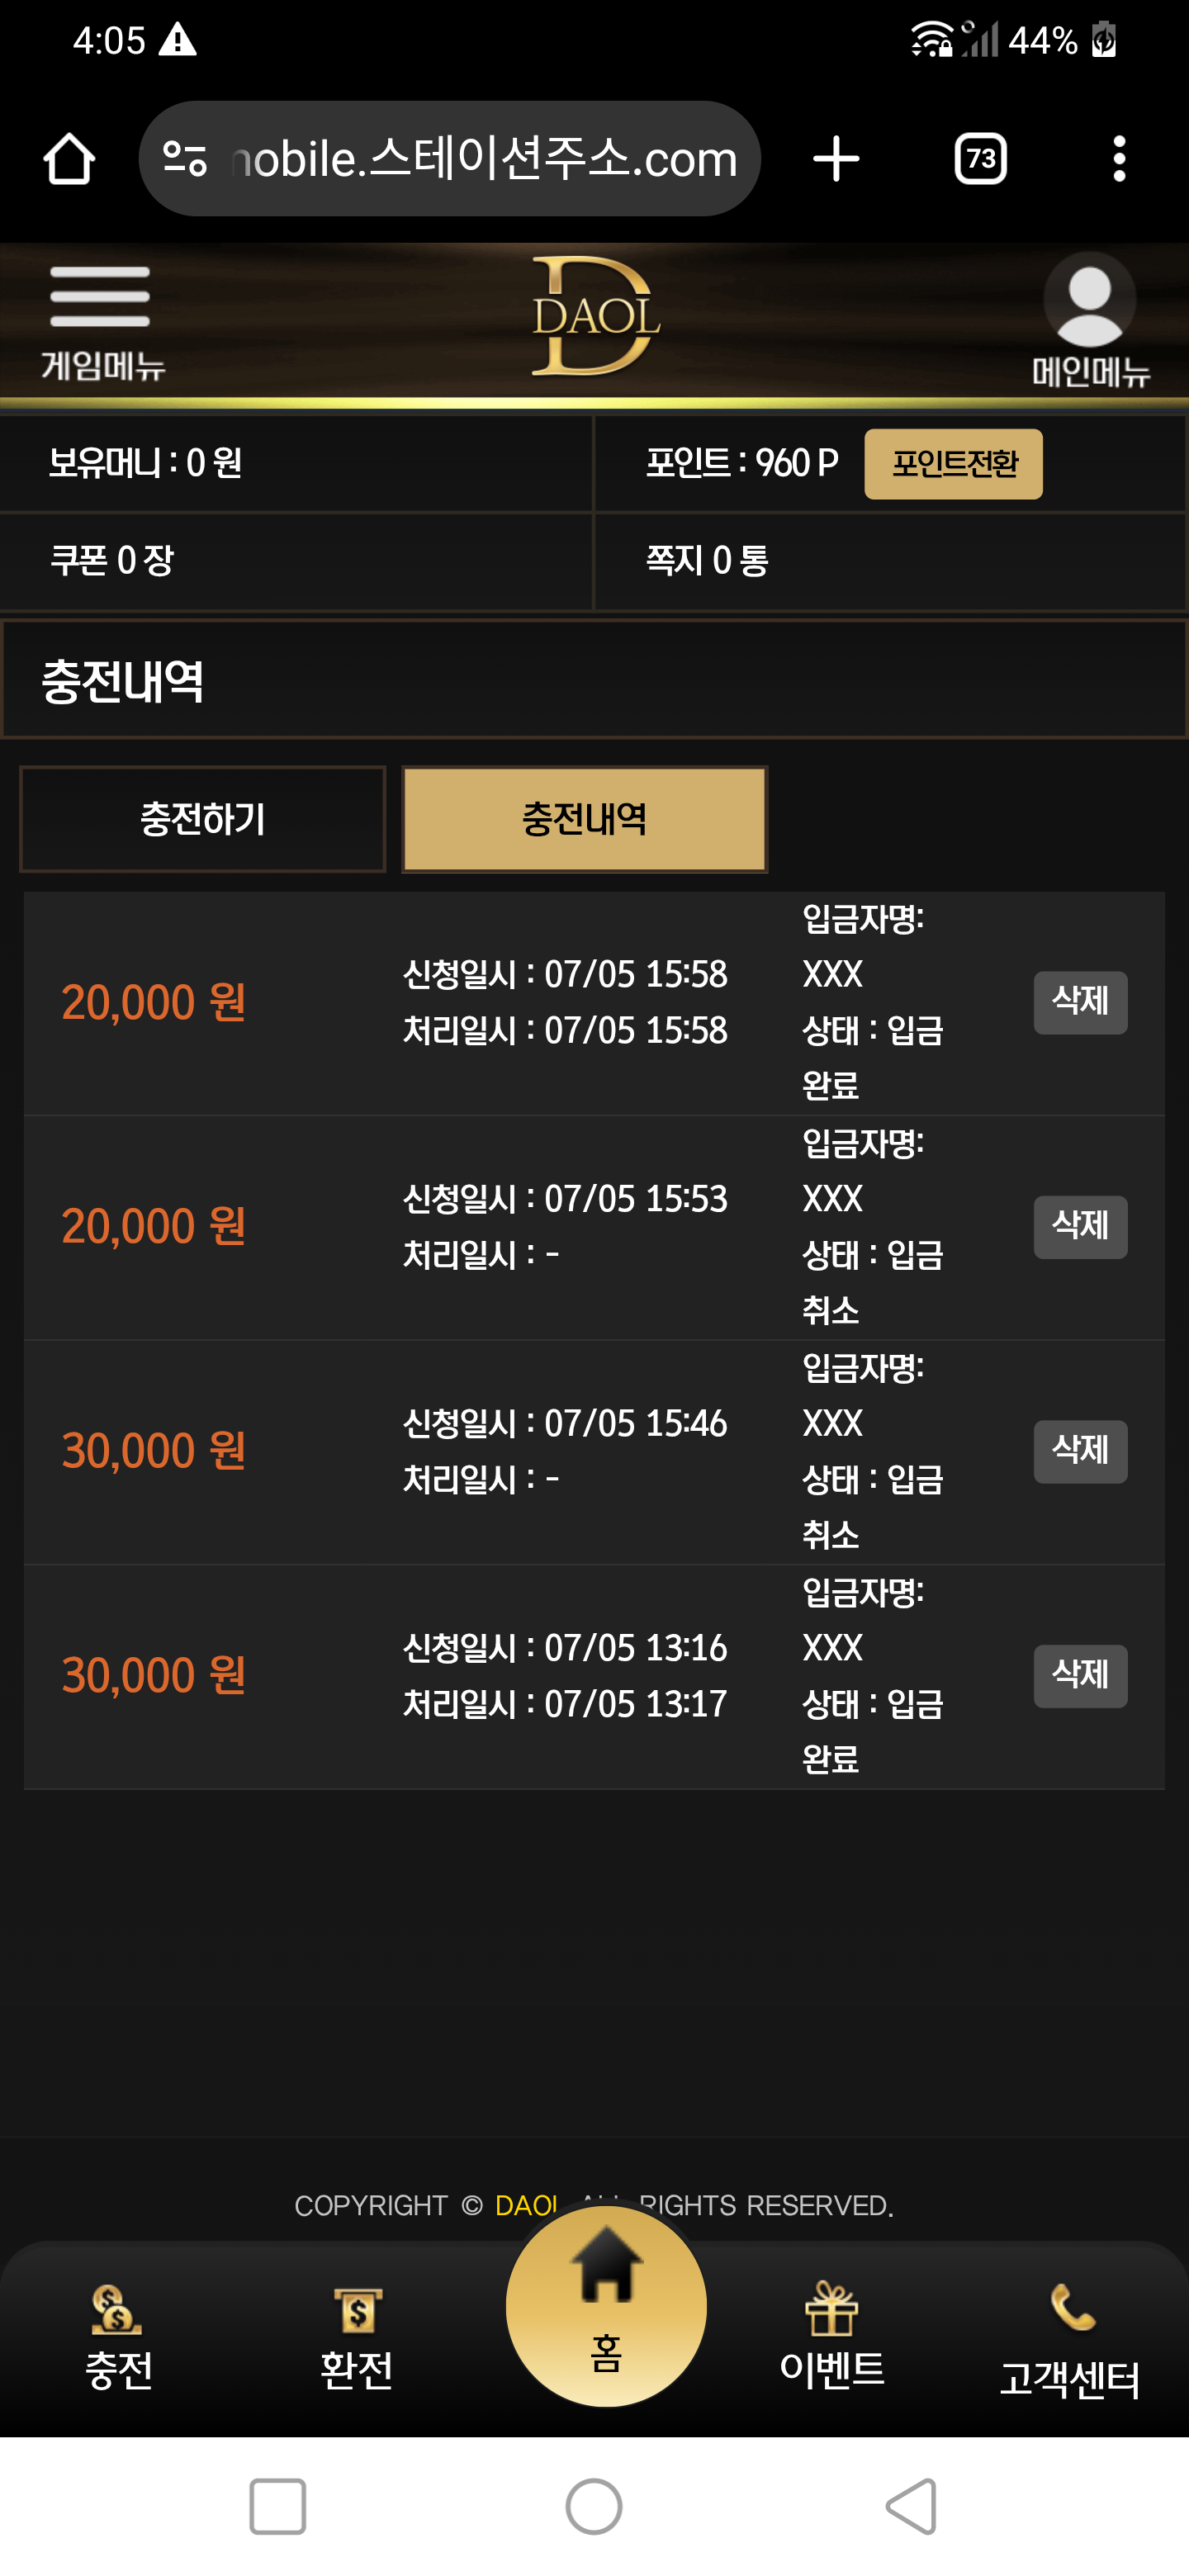The height and width of the screenshot is (2576, 1189).
Task: Tap the DAOL logo
Action: point(596,316)
